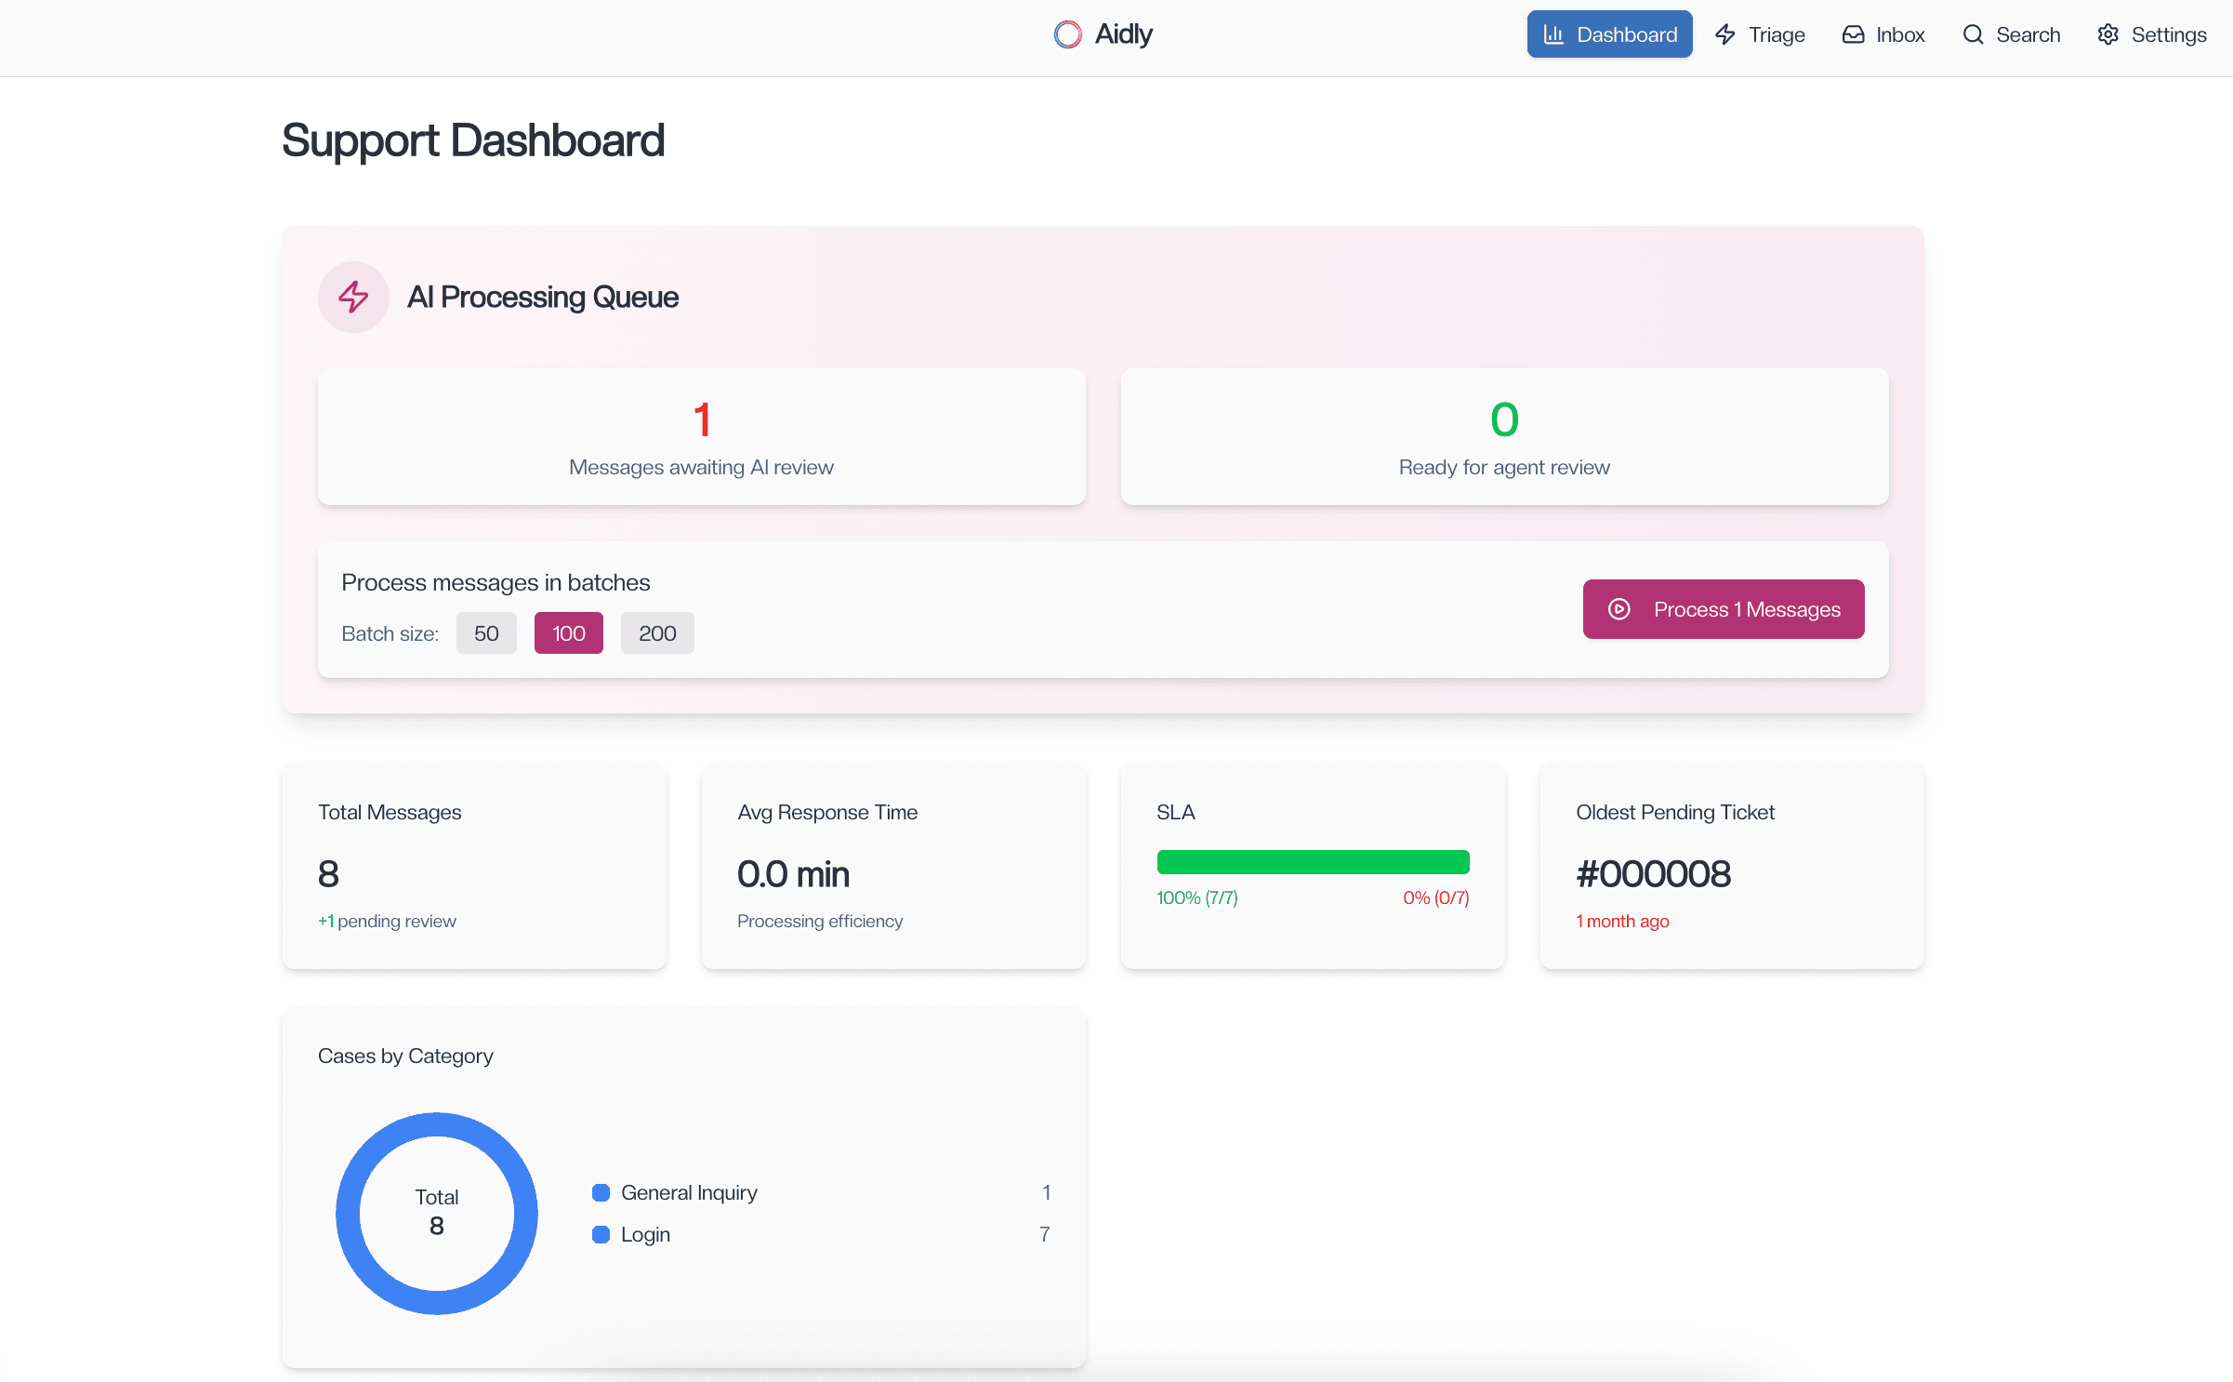Click the Triage lightning bolt icon

pyautogui.click(x=1725, y=33)
